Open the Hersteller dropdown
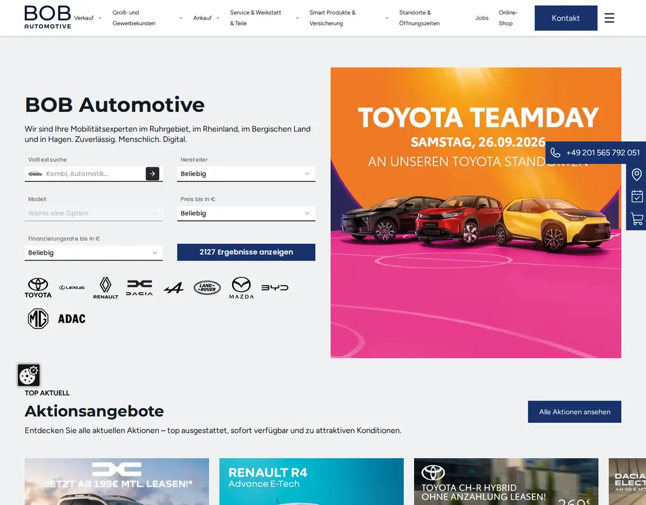 [246, 174]
